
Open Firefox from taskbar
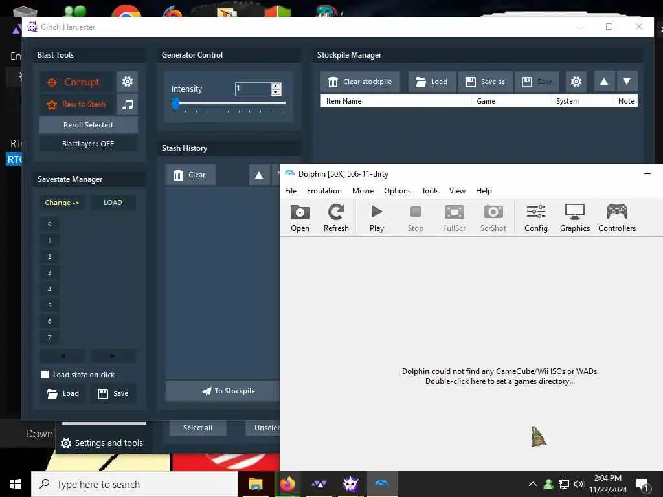pos(287,484)
